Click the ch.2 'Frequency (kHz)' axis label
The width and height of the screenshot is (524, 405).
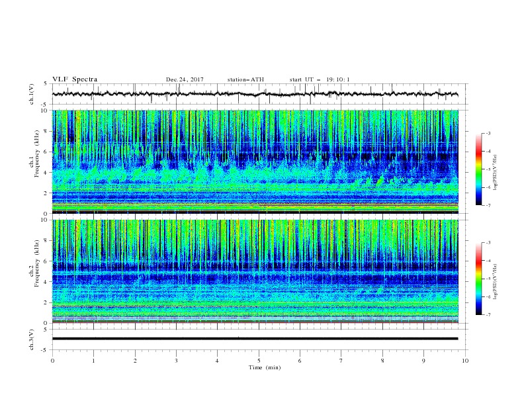pos(37,263)
